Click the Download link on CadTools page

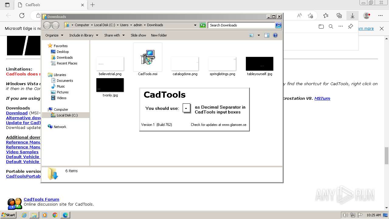[x=17, y=113]
